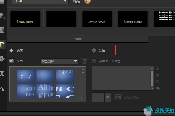Click the filter list scrollbar down arrow
The image size is (175, 116).
click(152, 88)
